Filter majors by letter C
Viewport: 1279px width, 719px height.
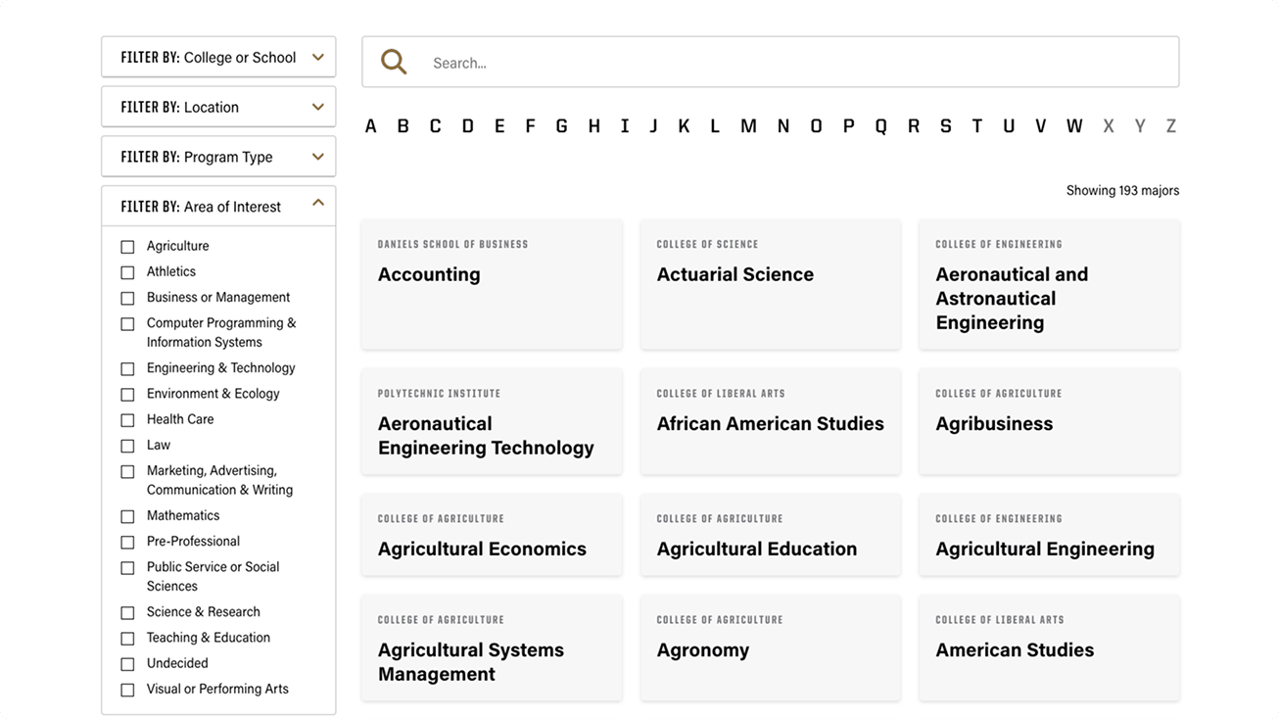click(435, 125)
